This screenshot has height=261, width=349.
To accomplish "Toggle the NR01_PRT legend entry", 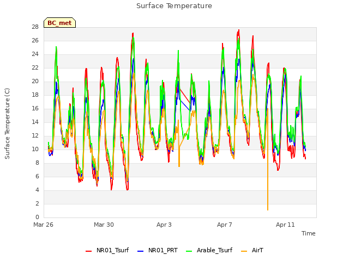I will pos(158,250).
